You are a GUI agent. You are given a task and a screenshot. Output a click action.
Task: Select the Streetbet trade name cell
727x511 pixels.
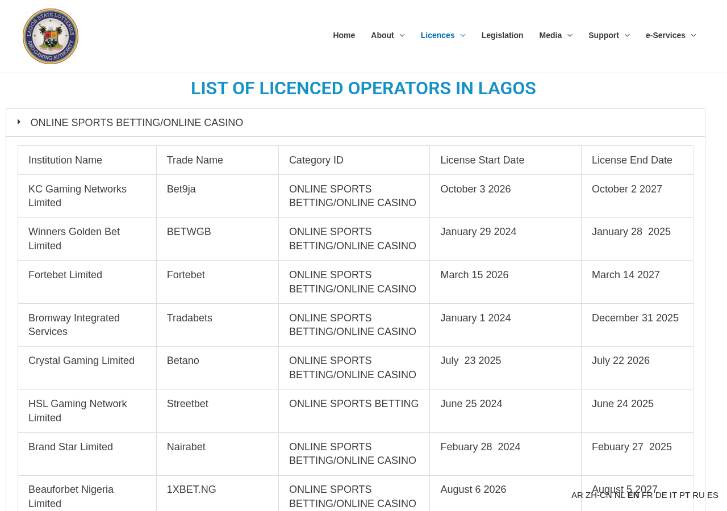[x=218, y=411]
